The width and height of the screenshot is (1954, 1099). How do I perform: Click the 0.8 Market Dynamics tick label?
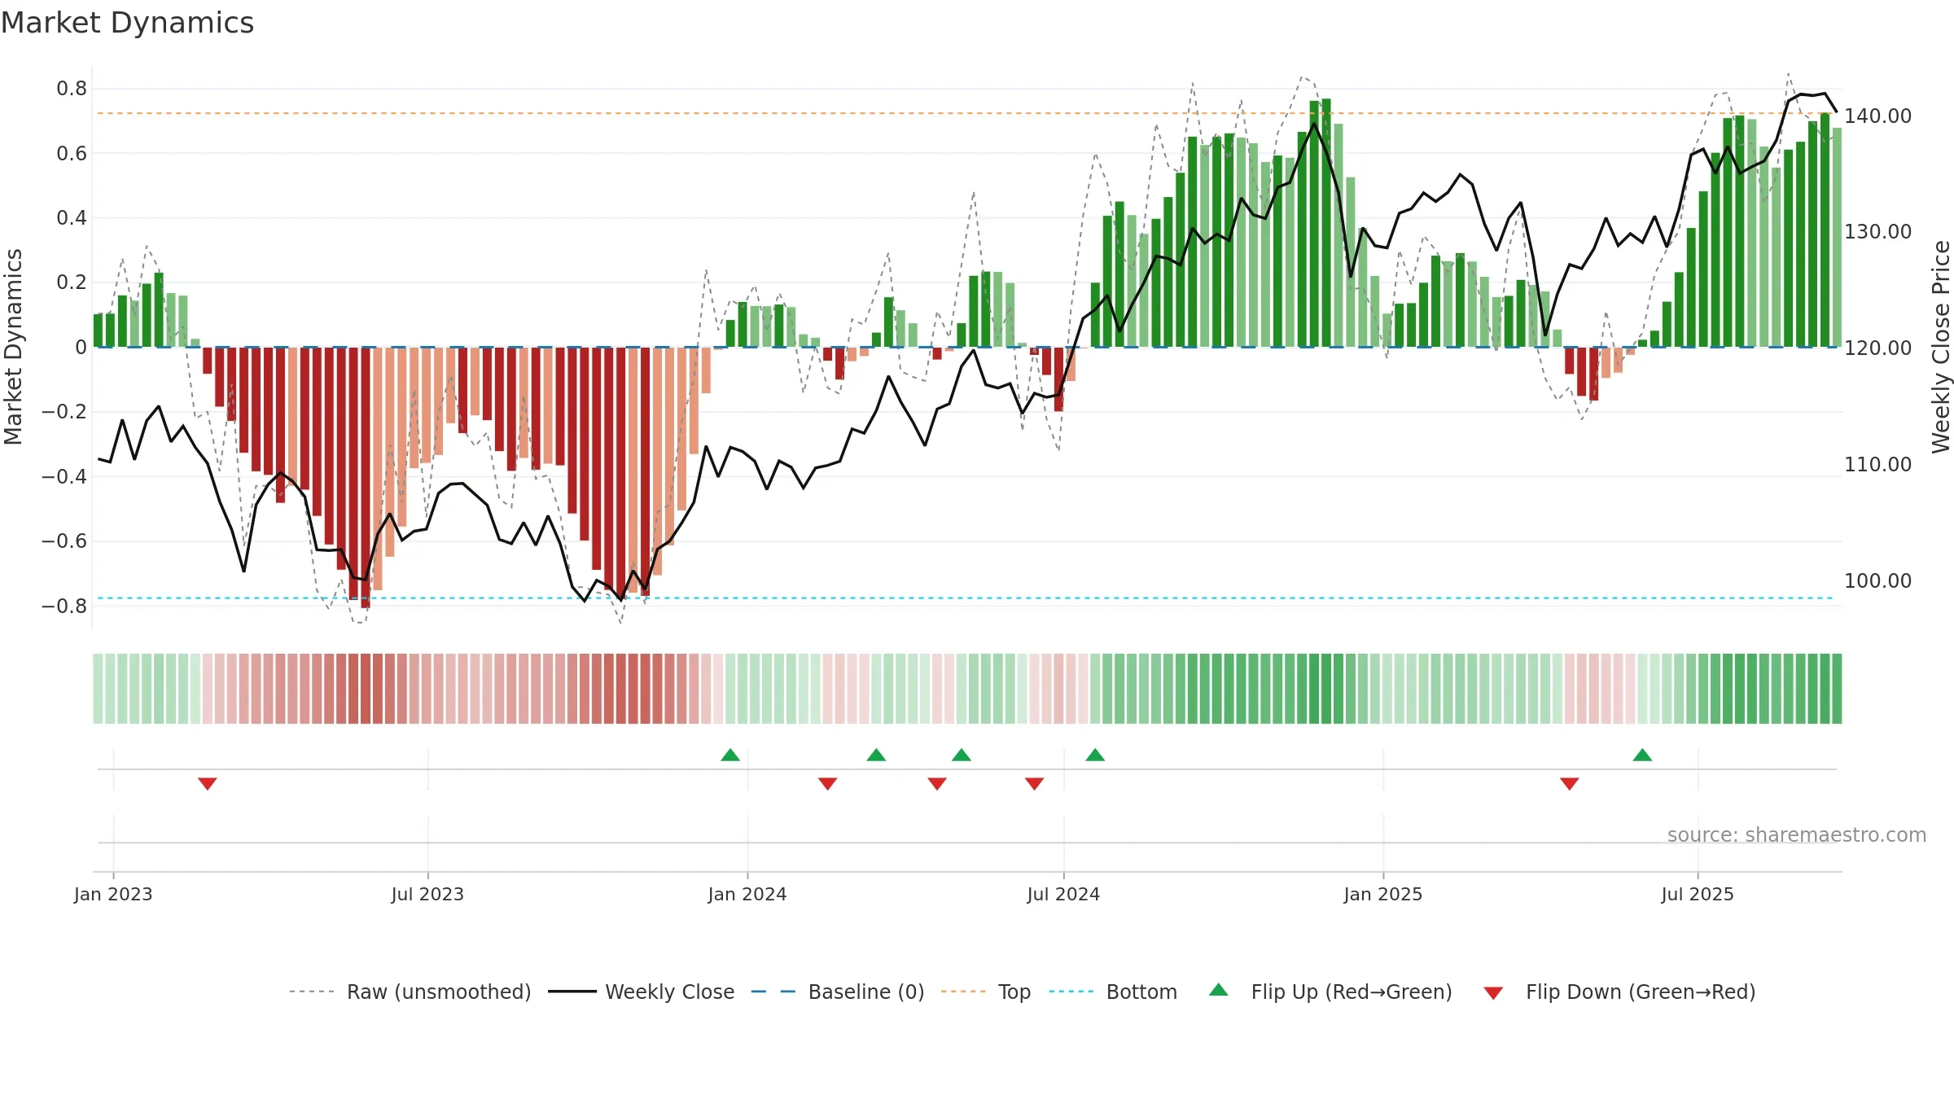[72, 88]
